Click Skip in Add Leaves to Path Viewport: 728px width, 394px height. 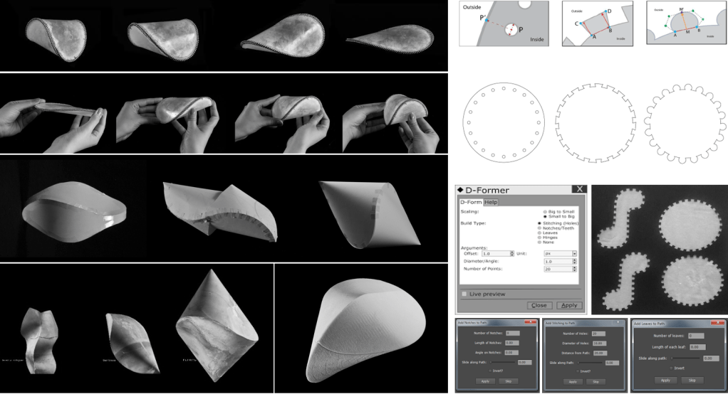coord(693,380)
